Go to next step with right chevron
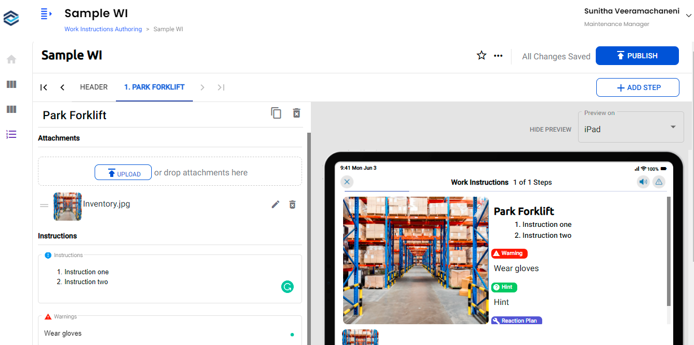Viewport: 694px width, 345px height. pyautogui.click(x=203, y=87)
